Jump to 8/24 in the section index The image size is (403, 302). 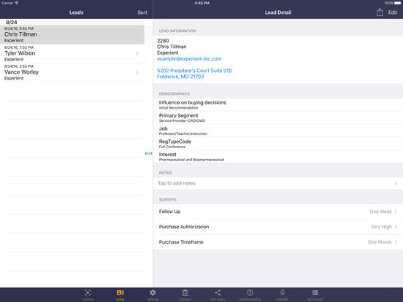[148, 154]
